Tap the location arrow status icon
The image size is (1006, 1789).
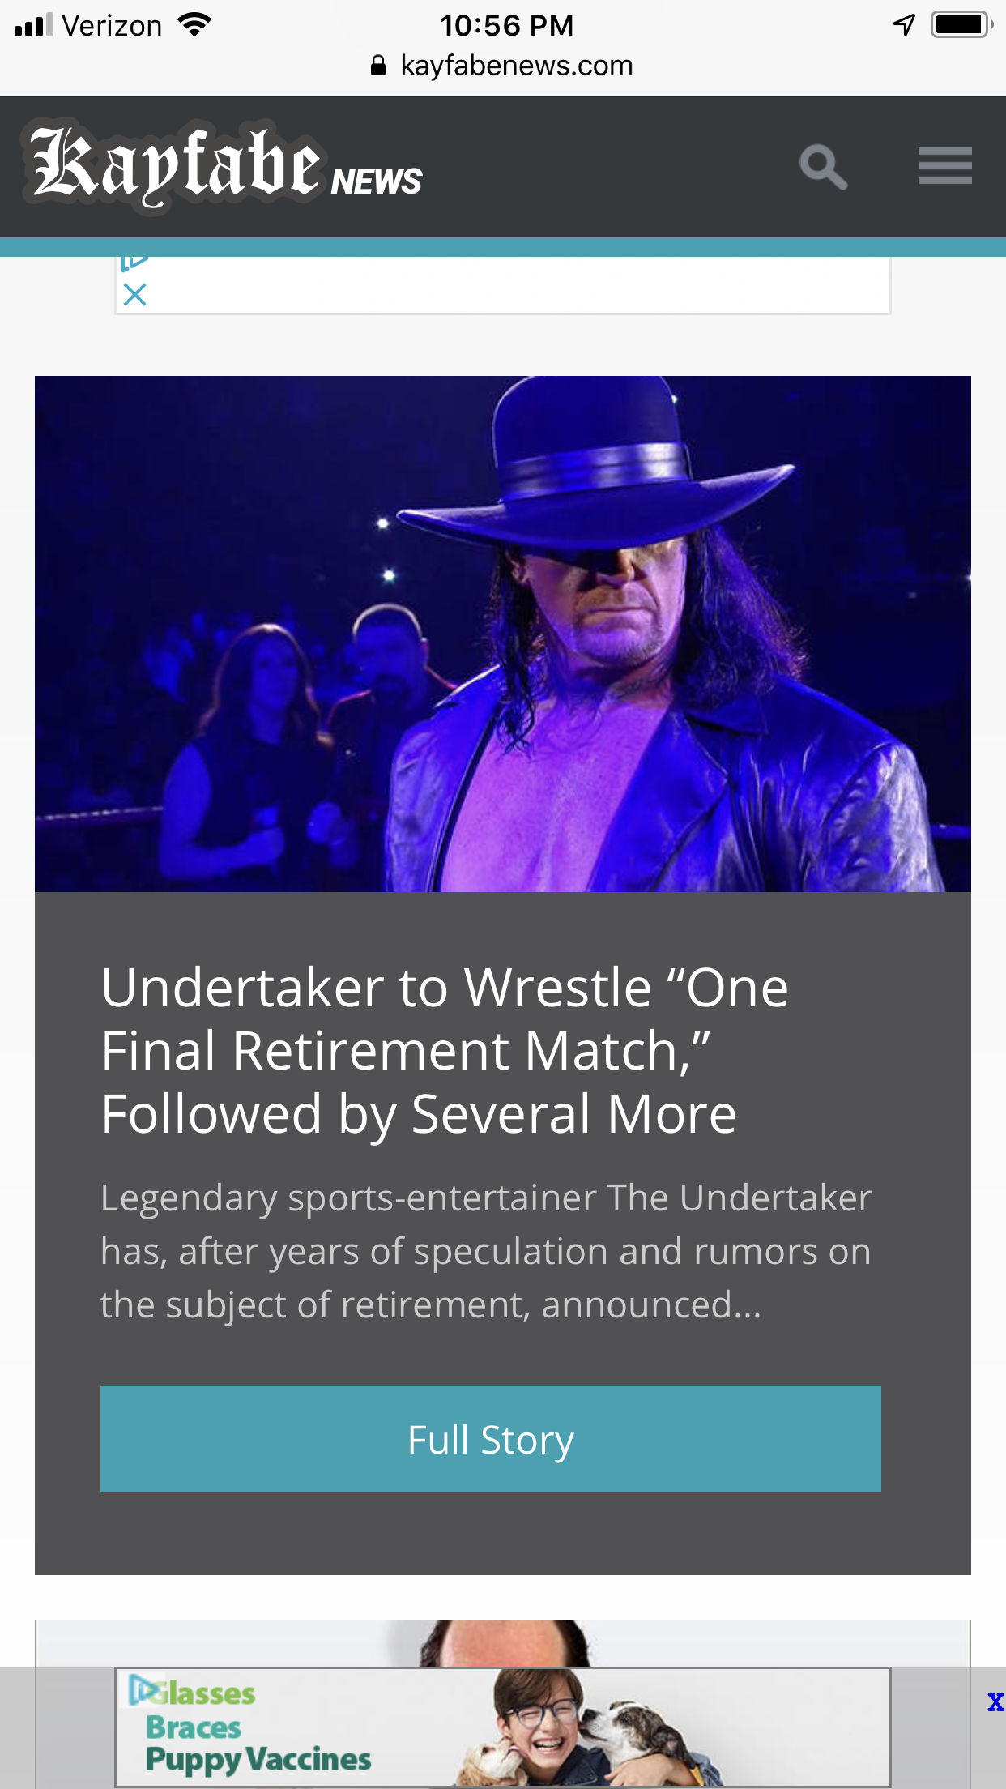coord(904,25)
